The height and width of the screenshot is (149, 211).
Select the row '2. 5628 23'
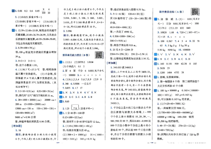pyautogui.click(x=163, y=68)
